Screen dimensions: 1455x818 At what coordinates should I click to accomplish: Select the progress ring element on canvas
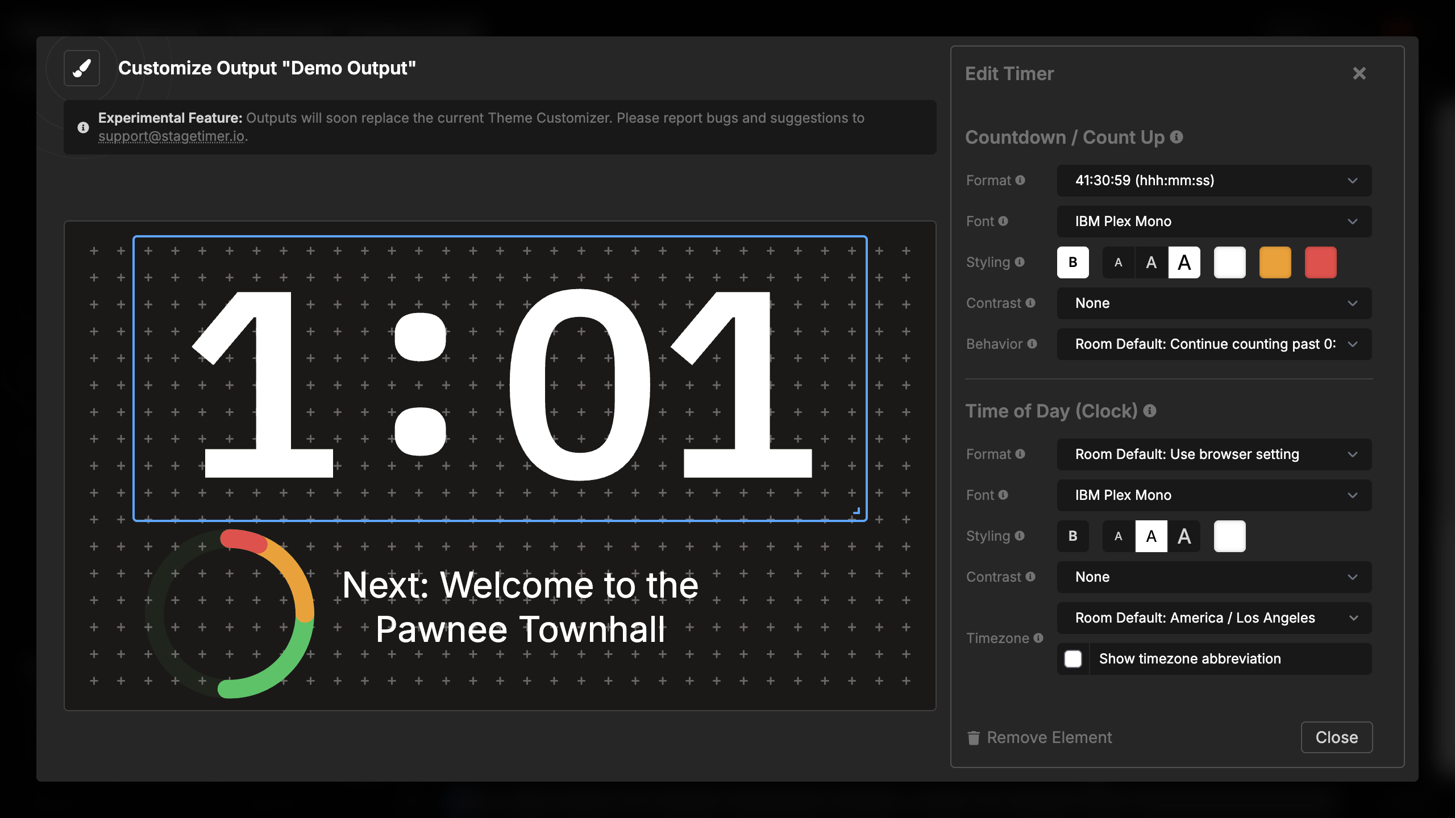point(230,613)
